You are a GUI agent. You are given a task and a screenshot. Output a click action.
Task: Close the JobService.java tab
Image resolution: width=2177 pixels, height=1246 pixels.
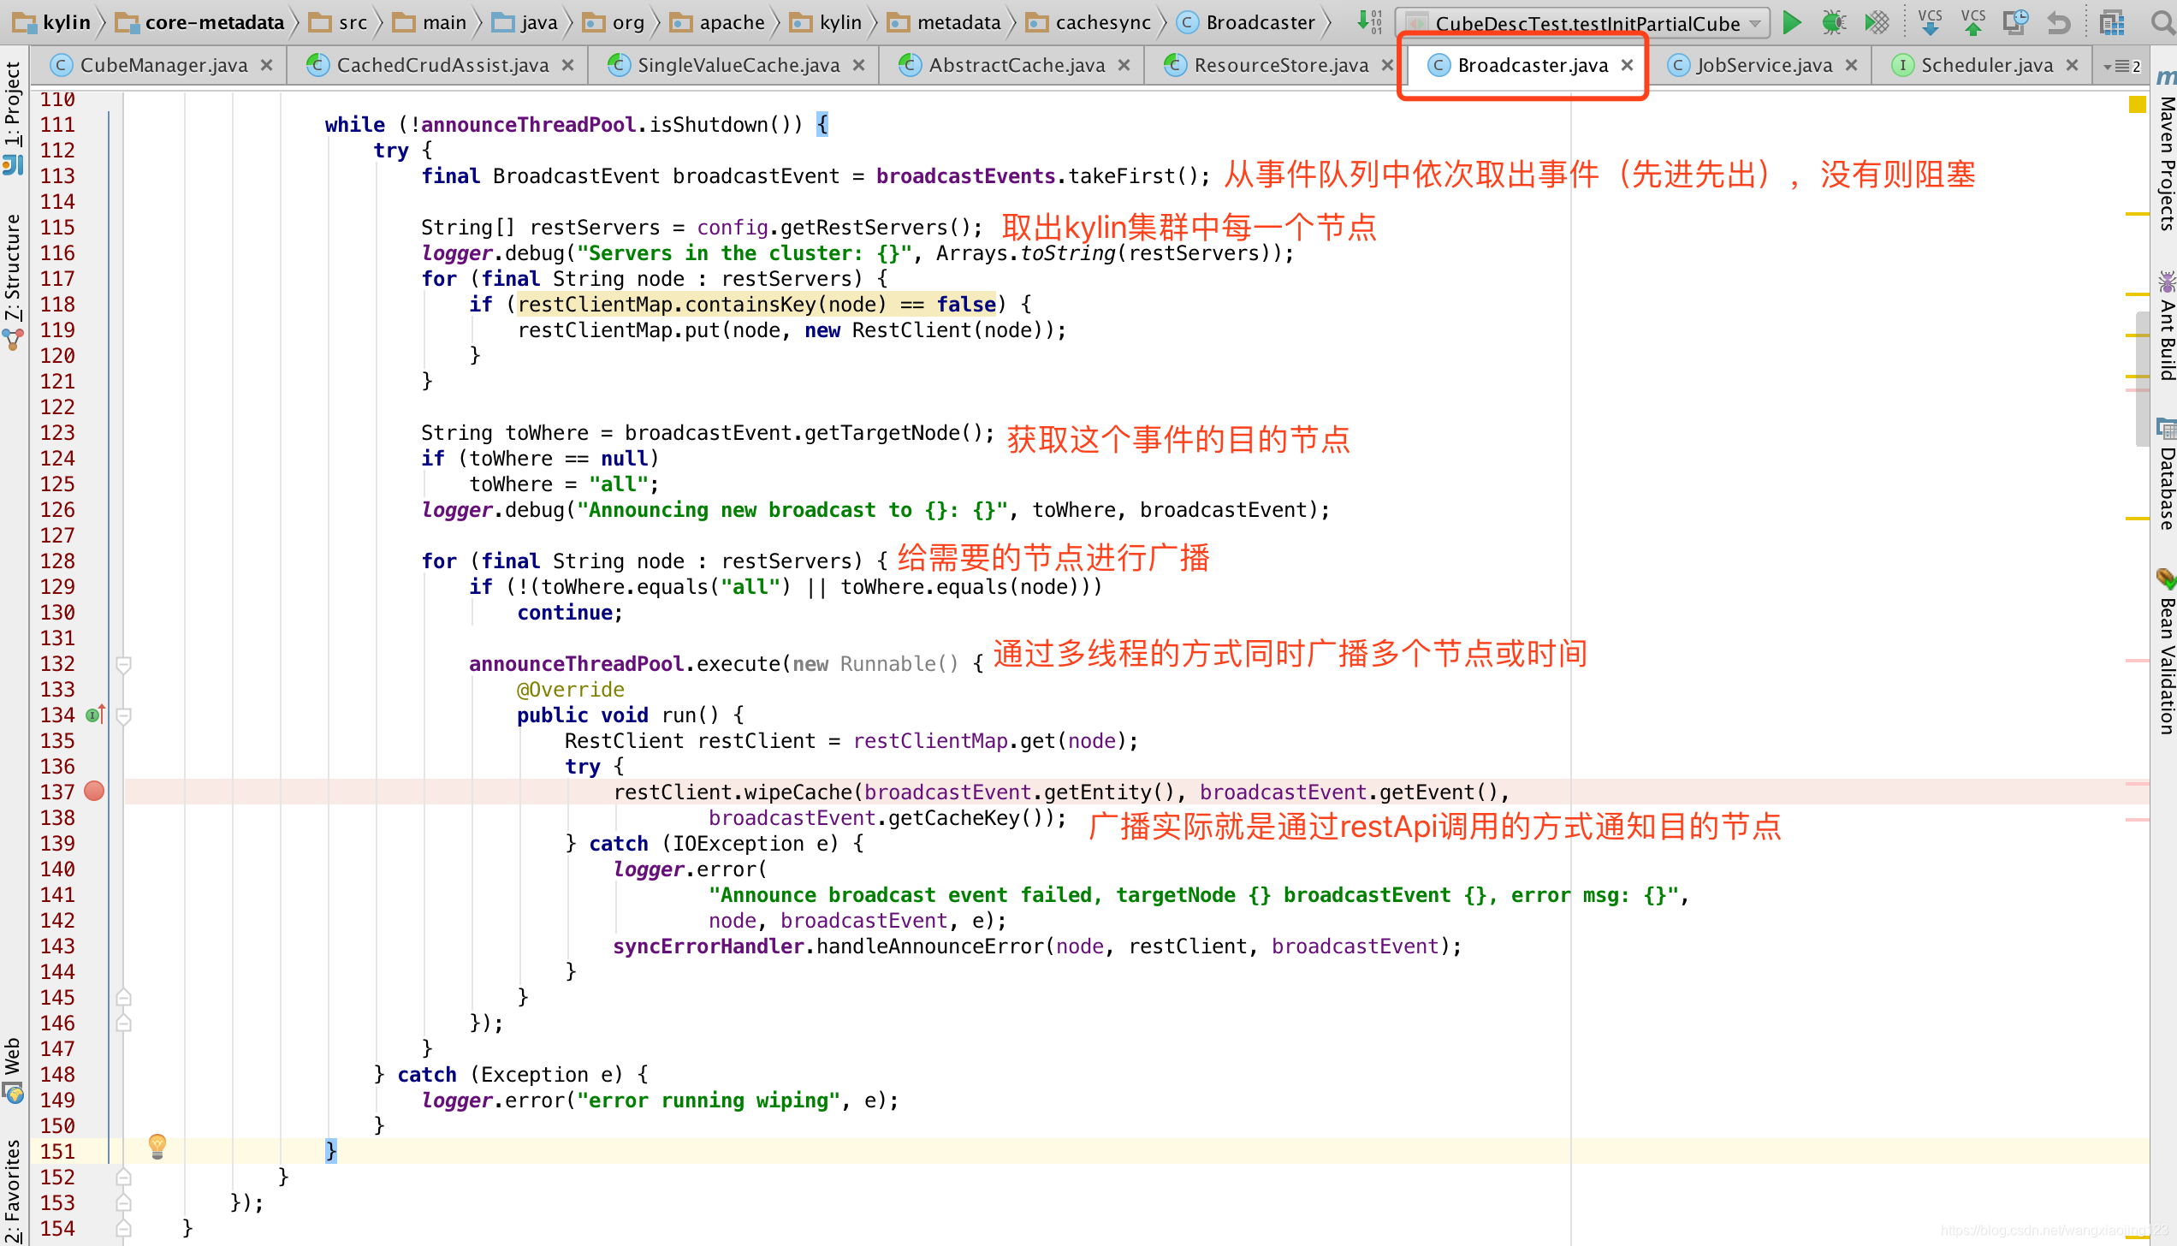tap(1851, 65)
